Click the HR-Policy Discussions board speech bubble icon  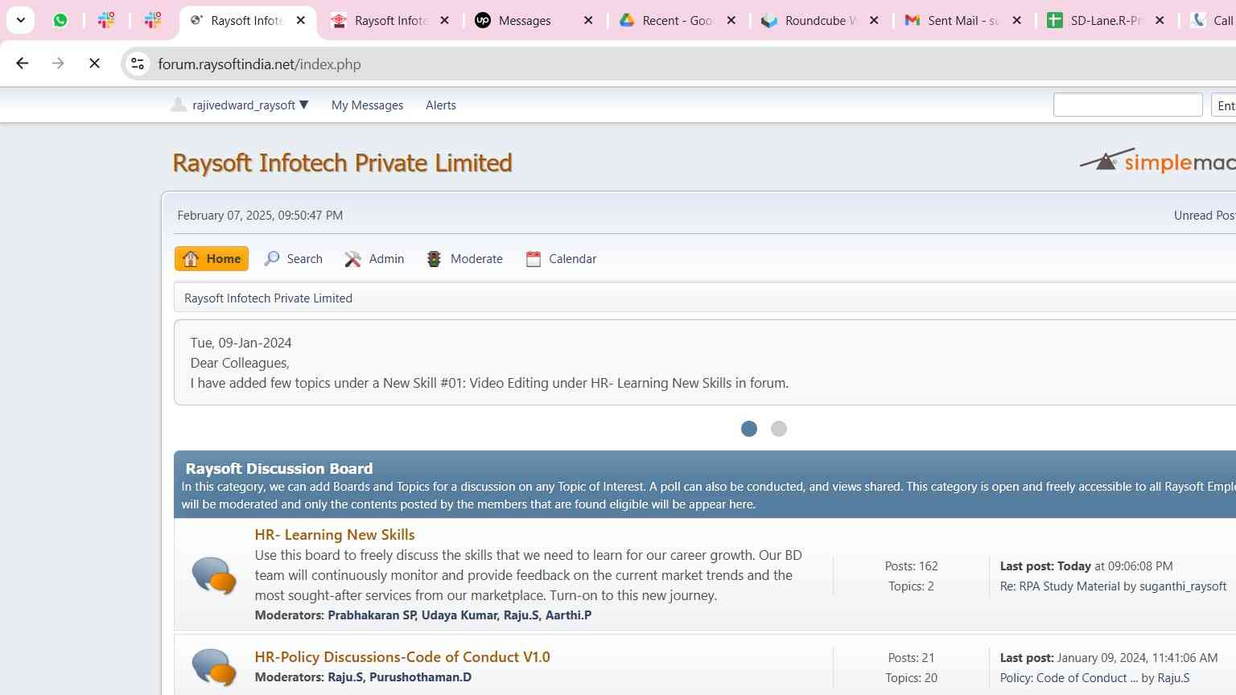click(213, 667)
